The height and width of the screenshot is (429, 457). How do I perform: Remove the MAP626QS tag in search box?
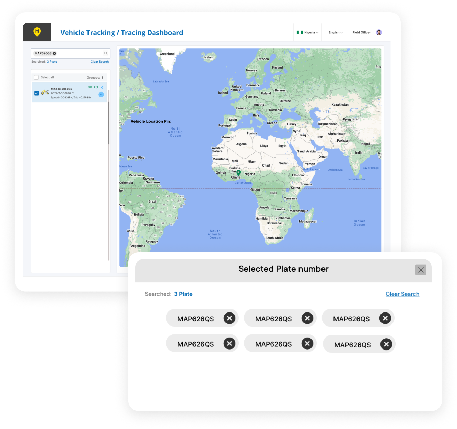(x=54, y=53)
